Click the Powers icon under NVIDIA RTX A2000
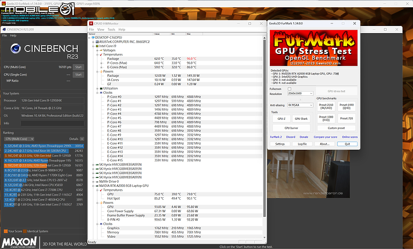Image resolution: width=413 pixels, height=249 pixels. (101, 203)
